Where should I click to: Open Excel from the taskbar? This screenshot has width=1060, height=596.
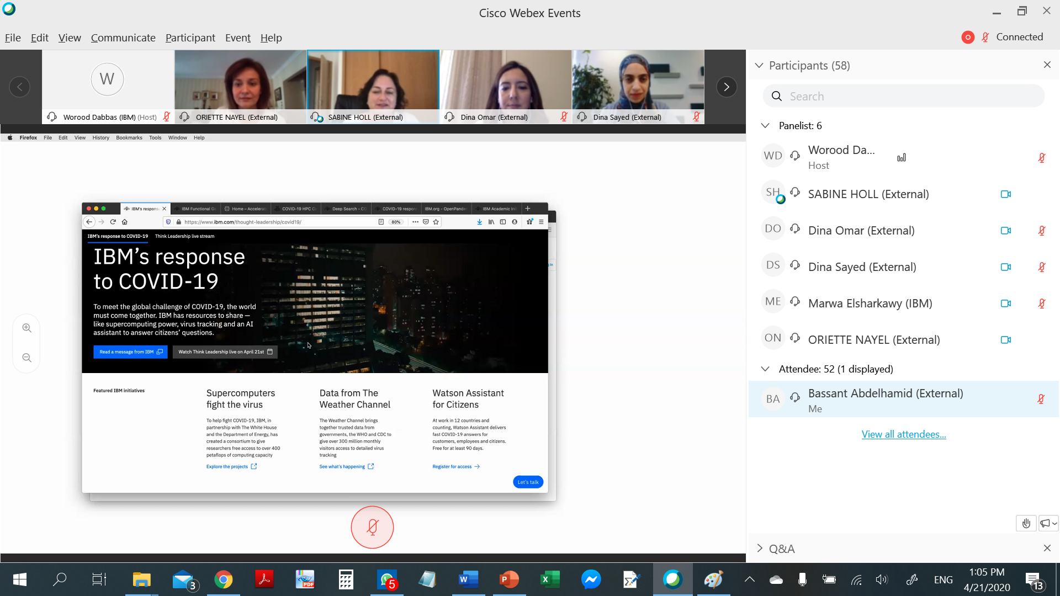point(550,579)
